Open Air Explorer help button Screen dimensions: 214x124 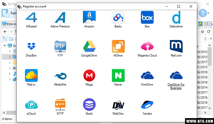tap(203, 13)
